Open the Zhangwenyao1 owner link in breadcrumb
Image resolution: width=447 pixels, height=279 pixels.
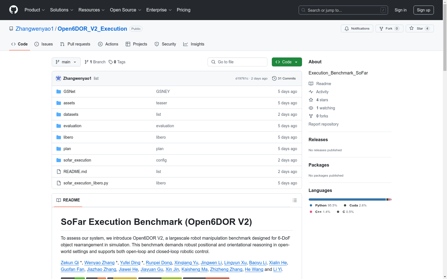point(35,29)
